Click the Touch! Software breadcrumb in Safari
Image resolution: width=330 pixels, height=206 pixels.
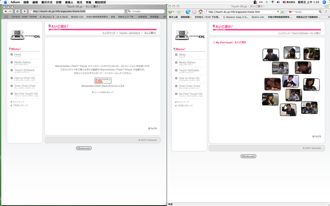click(x=130, y=33)
